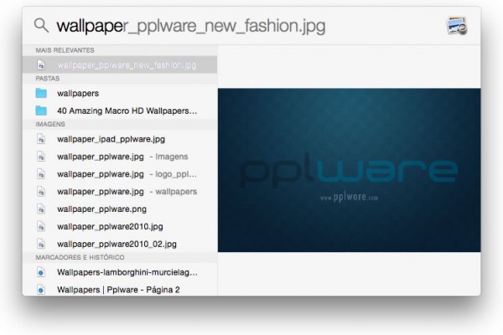Click web icon of Pplware Página 2 bookmark

pyautogui.click(x=41, y=290)
